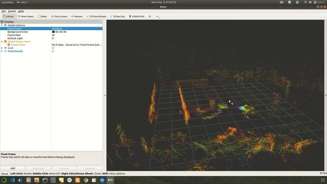
Task: Click the Background Color black swatch
Action: click(53, 32)
